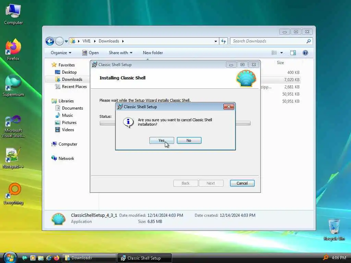Viewport: 351px width, 263px height.
Task: Click the Windows Start orb
Action: point(10,258)
